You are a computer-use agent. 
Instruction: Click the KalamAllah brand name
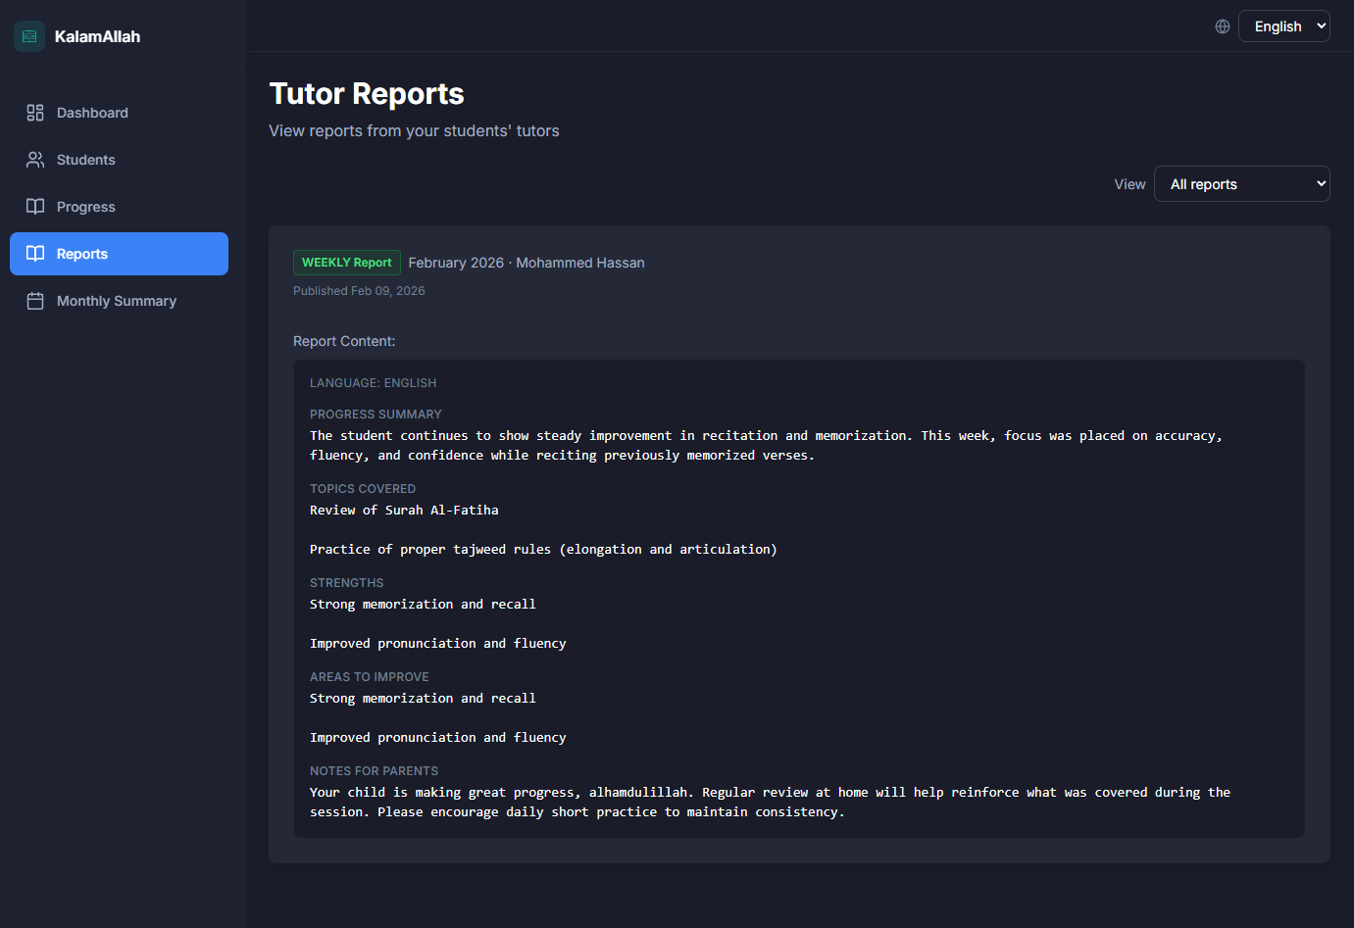[97, 36]
